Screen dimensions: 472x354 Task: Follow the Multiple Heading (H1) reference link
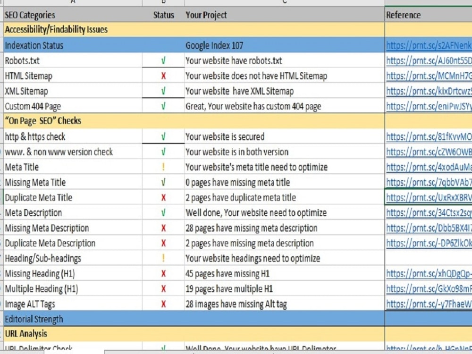pyautogui.click(x=429, y=289)
